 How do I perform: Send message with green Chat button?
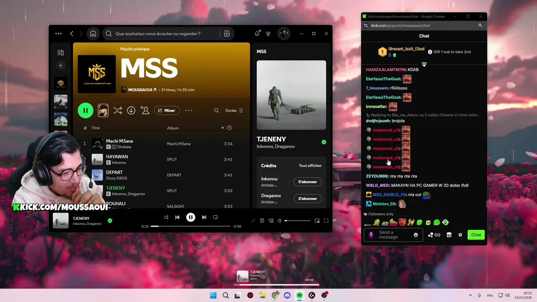click(x=476, y=235)
